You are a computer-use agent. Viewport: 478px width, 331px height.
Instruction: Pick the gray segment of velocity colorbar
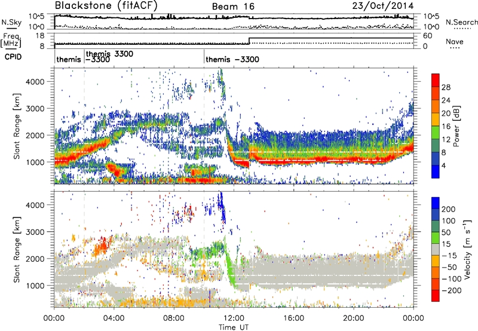[x=436, y=250]
